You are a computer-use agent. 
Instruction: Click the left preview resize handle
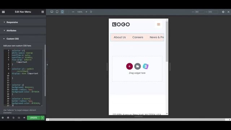(x=107, y=66)
